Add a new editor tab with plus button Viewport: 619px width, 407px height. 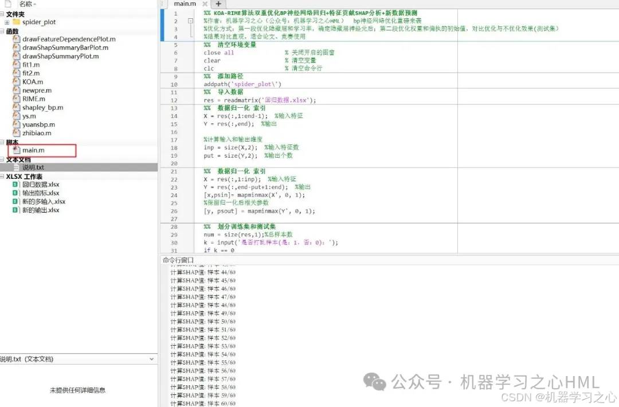[x=218, y=4]
